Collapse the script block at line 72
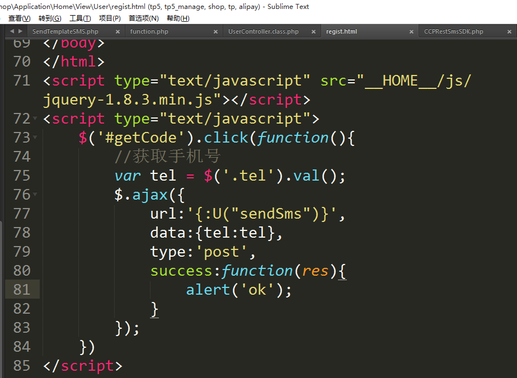Viewport: 517px width, 378px height. pos(35,119)
